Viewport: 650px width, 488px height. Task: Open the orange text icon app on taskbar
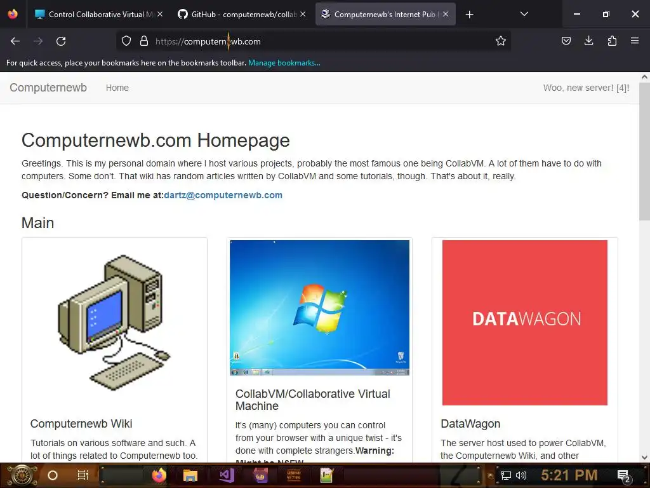click(293, 475)
